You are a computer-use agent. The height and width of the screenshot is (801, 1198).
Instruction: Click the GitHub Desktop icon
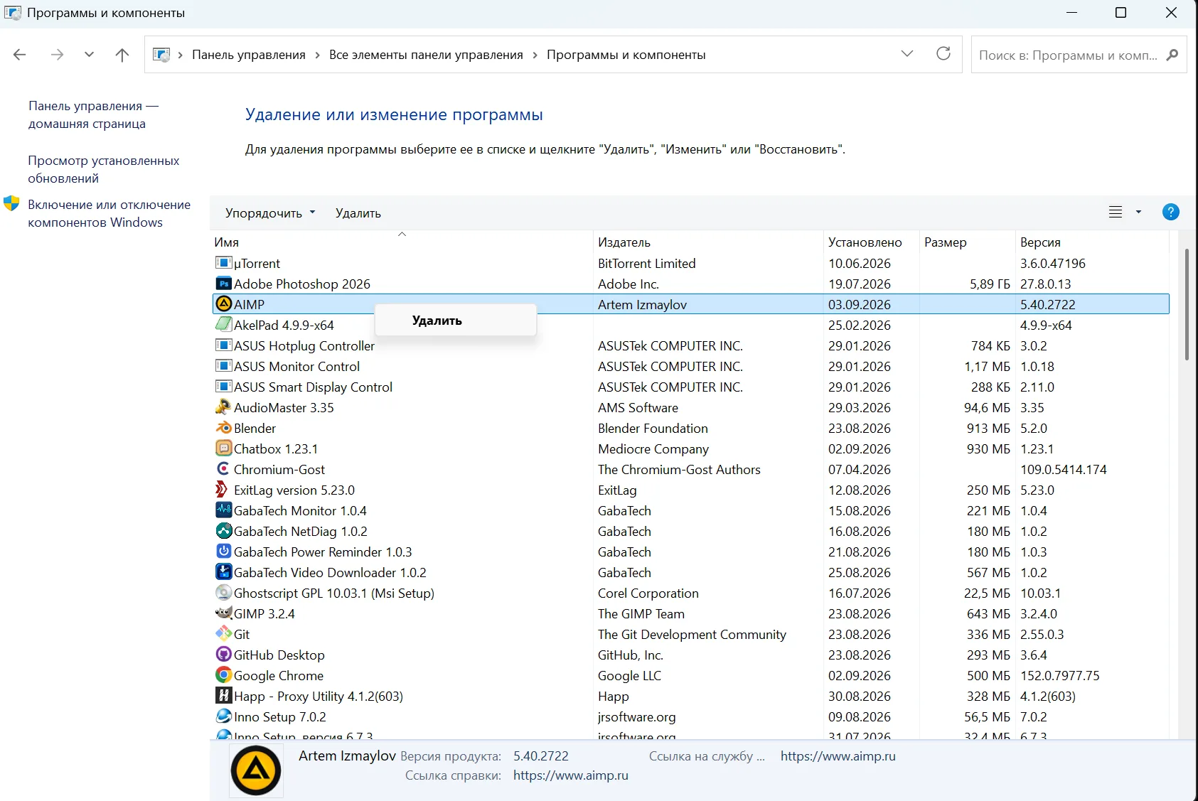(223, 655)
